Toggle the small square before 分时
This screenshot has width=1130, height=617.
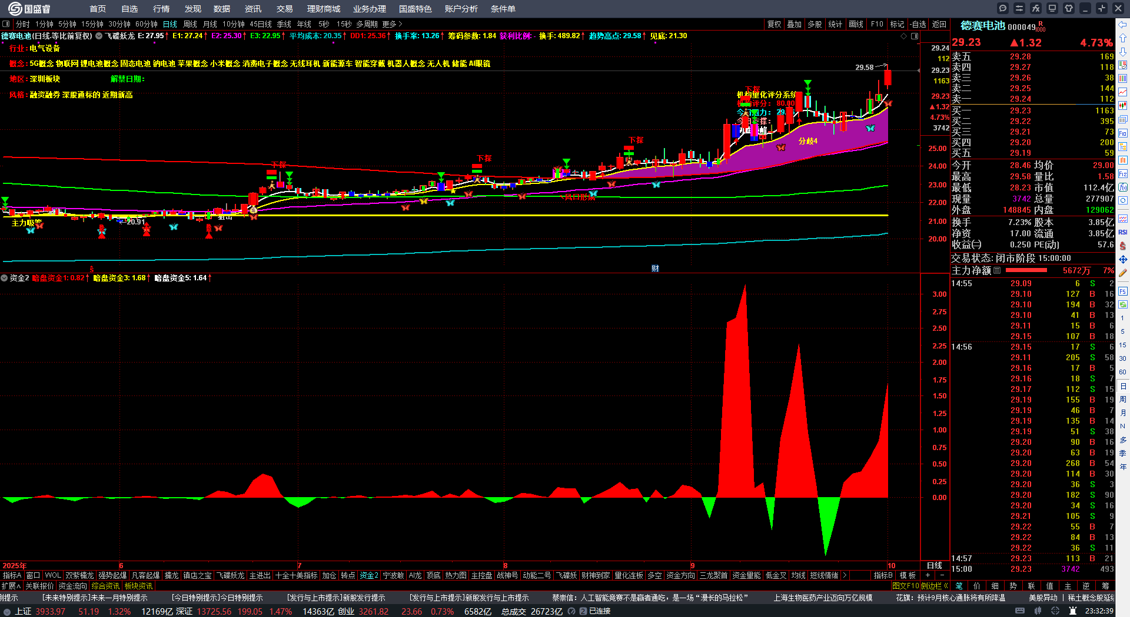click(6, 24)
